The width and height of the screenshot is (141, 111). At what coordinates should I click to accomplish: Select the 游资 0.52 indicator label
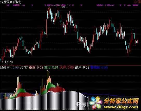coord(36,67)
